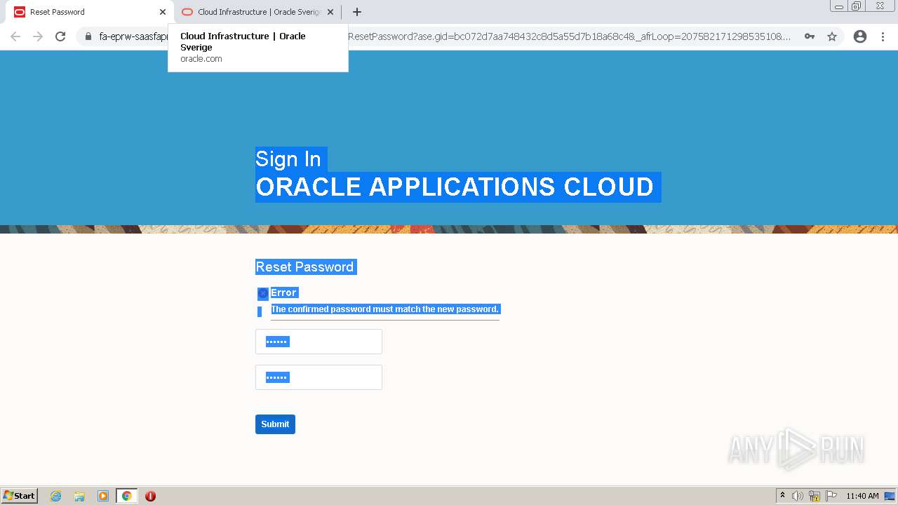This screenshot has height=505, width=898.
Task: Open the network tray icon
Action: (x=815, y=496)
